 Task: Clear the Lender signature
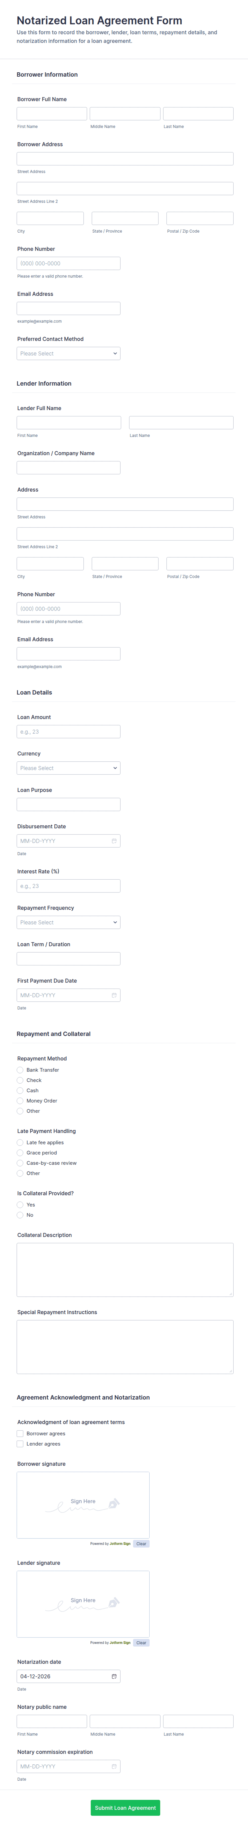pyautogui.click(x=141, y=1642)
